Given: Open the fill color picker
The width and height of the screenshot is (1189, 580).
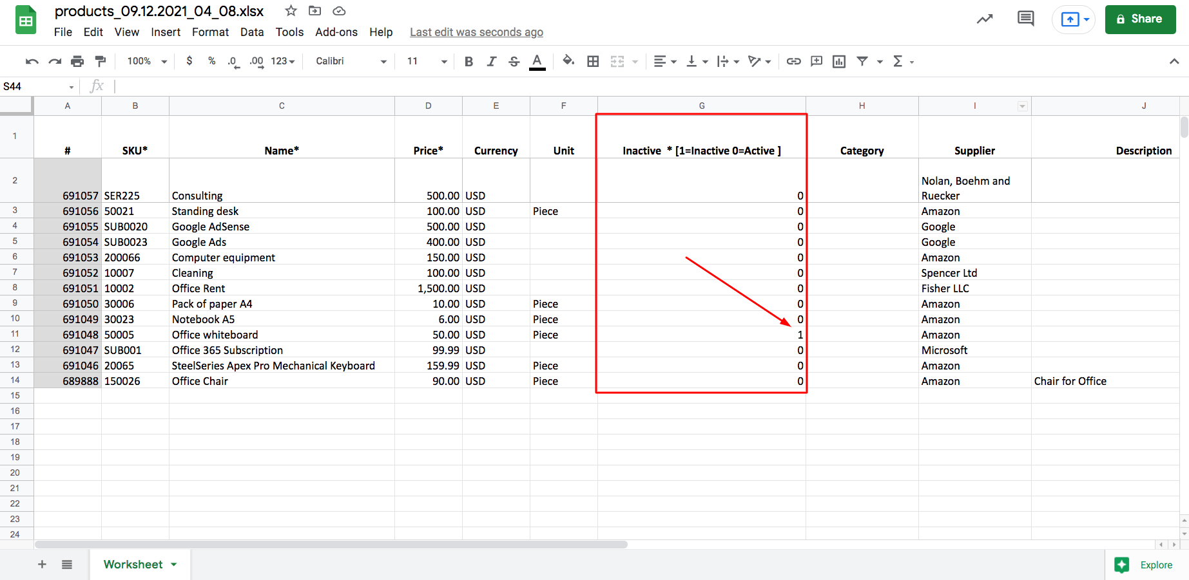Looking at the screenshot, I should tap(568, 61).
